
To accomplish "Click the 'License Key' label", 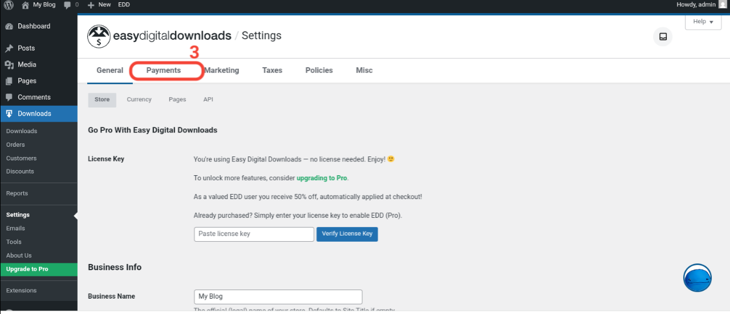I will click(x=106, y=159).
